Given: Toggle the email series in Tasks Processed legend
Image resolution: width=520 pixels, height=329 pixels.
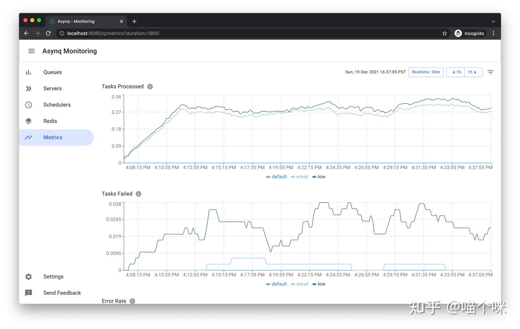Looking at the screenshot, I should 299,177.
